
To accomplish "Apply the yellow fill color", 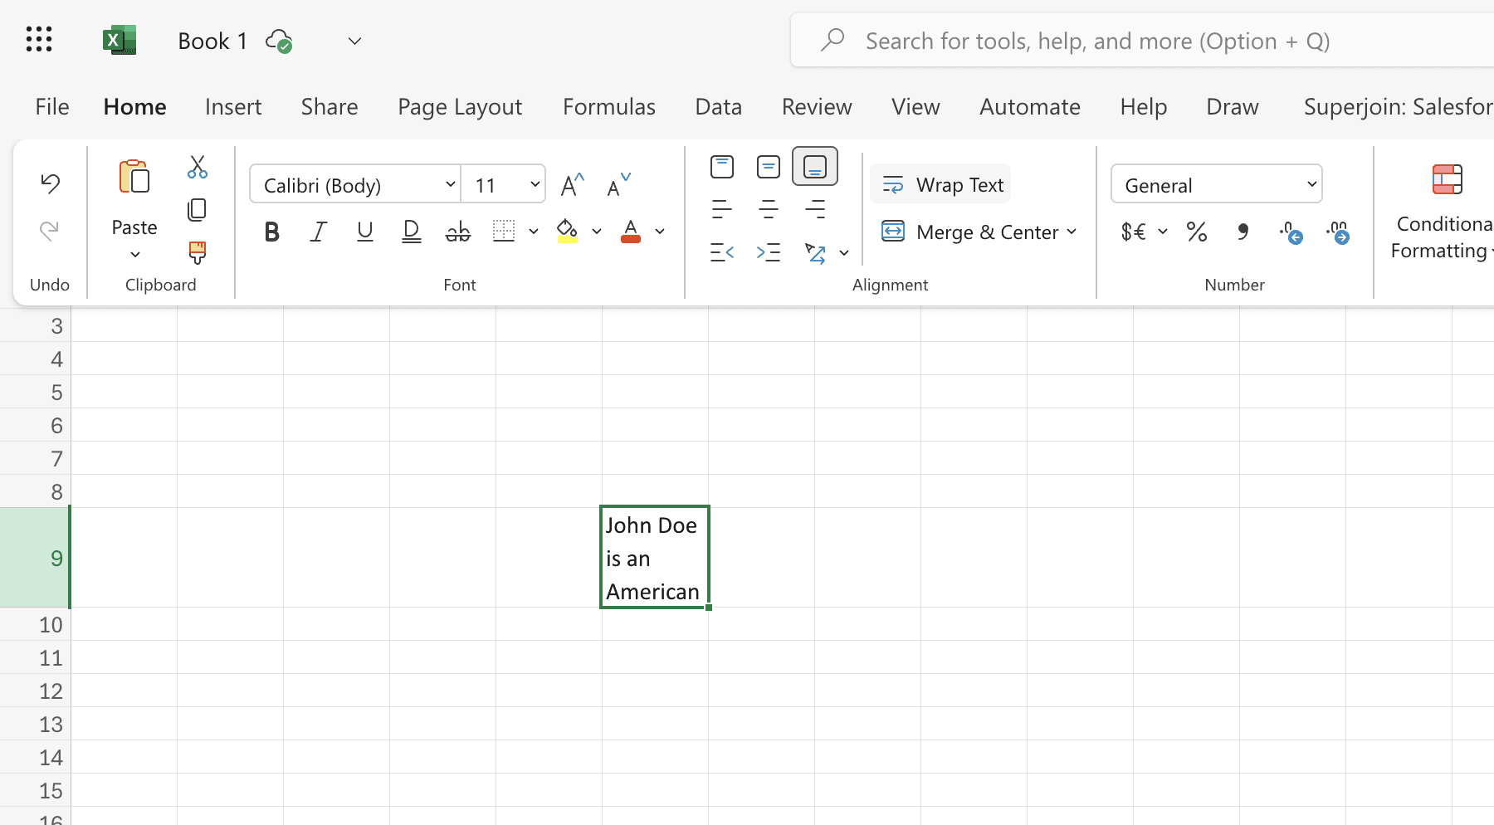I will pos(568,232).
